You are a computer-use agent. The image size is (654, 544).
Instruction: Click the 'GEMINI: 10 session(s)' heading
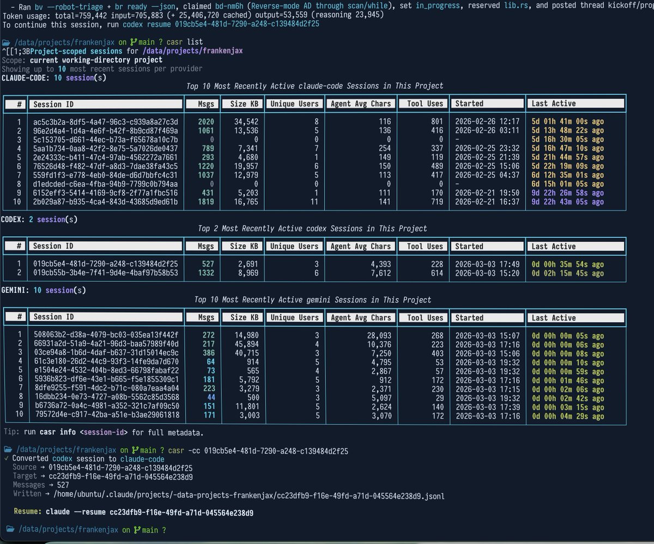(43, 291)
